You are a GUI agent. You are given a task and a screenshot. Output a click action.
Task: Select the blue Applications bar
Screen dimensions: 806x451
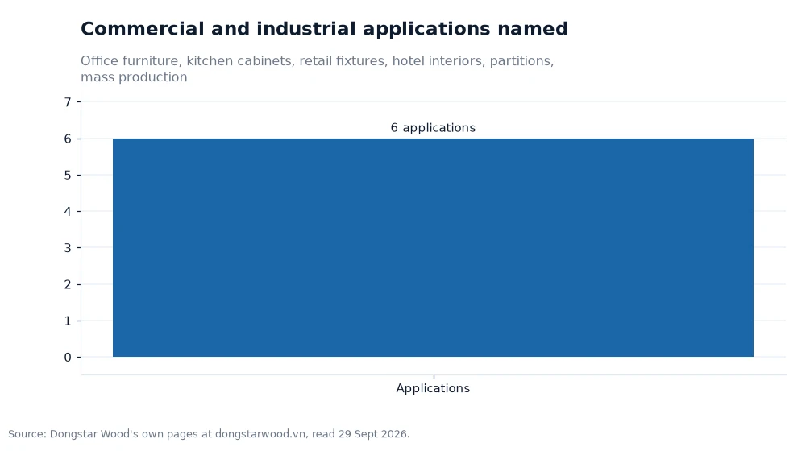433,247
